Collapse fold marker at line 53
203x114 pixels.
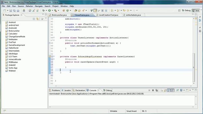pos(54,56)
